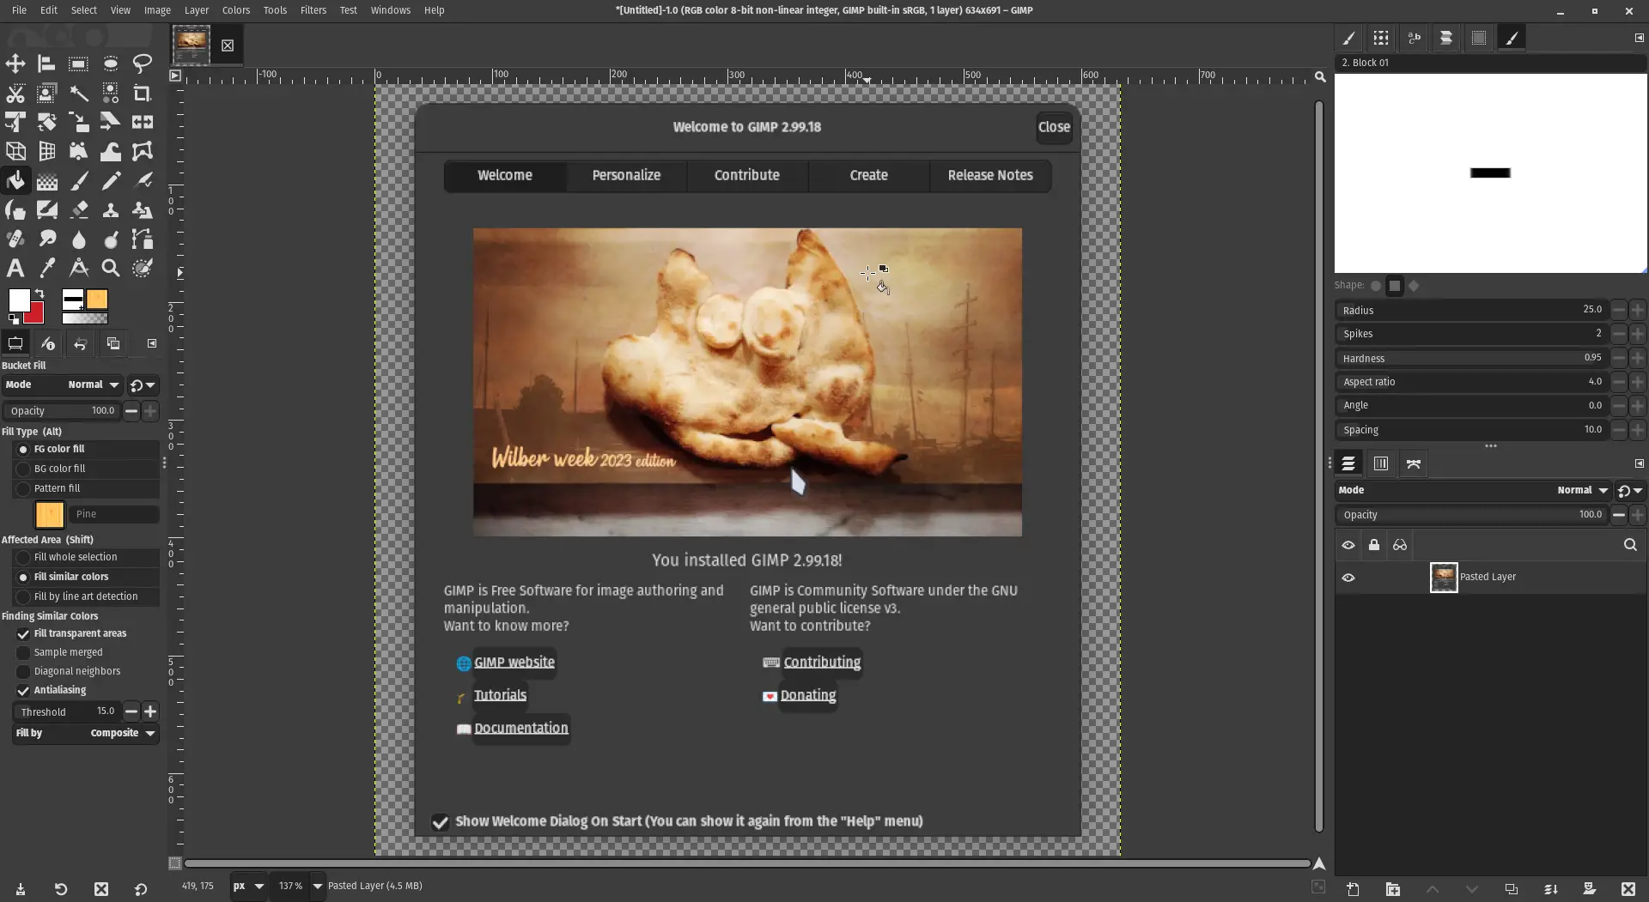Enable Sample merged option

pos(22,652)
